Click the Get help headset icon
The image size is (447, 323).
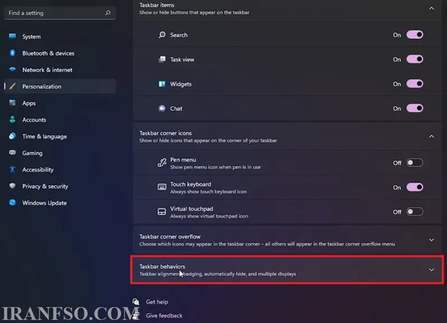coord(136,301)
